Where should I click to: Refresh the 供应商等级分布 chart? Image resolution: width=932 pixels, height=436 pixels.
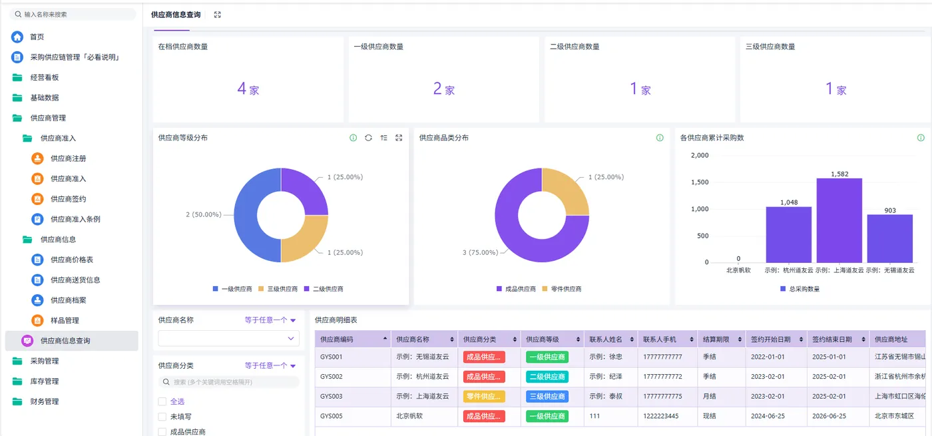point(368,138)
